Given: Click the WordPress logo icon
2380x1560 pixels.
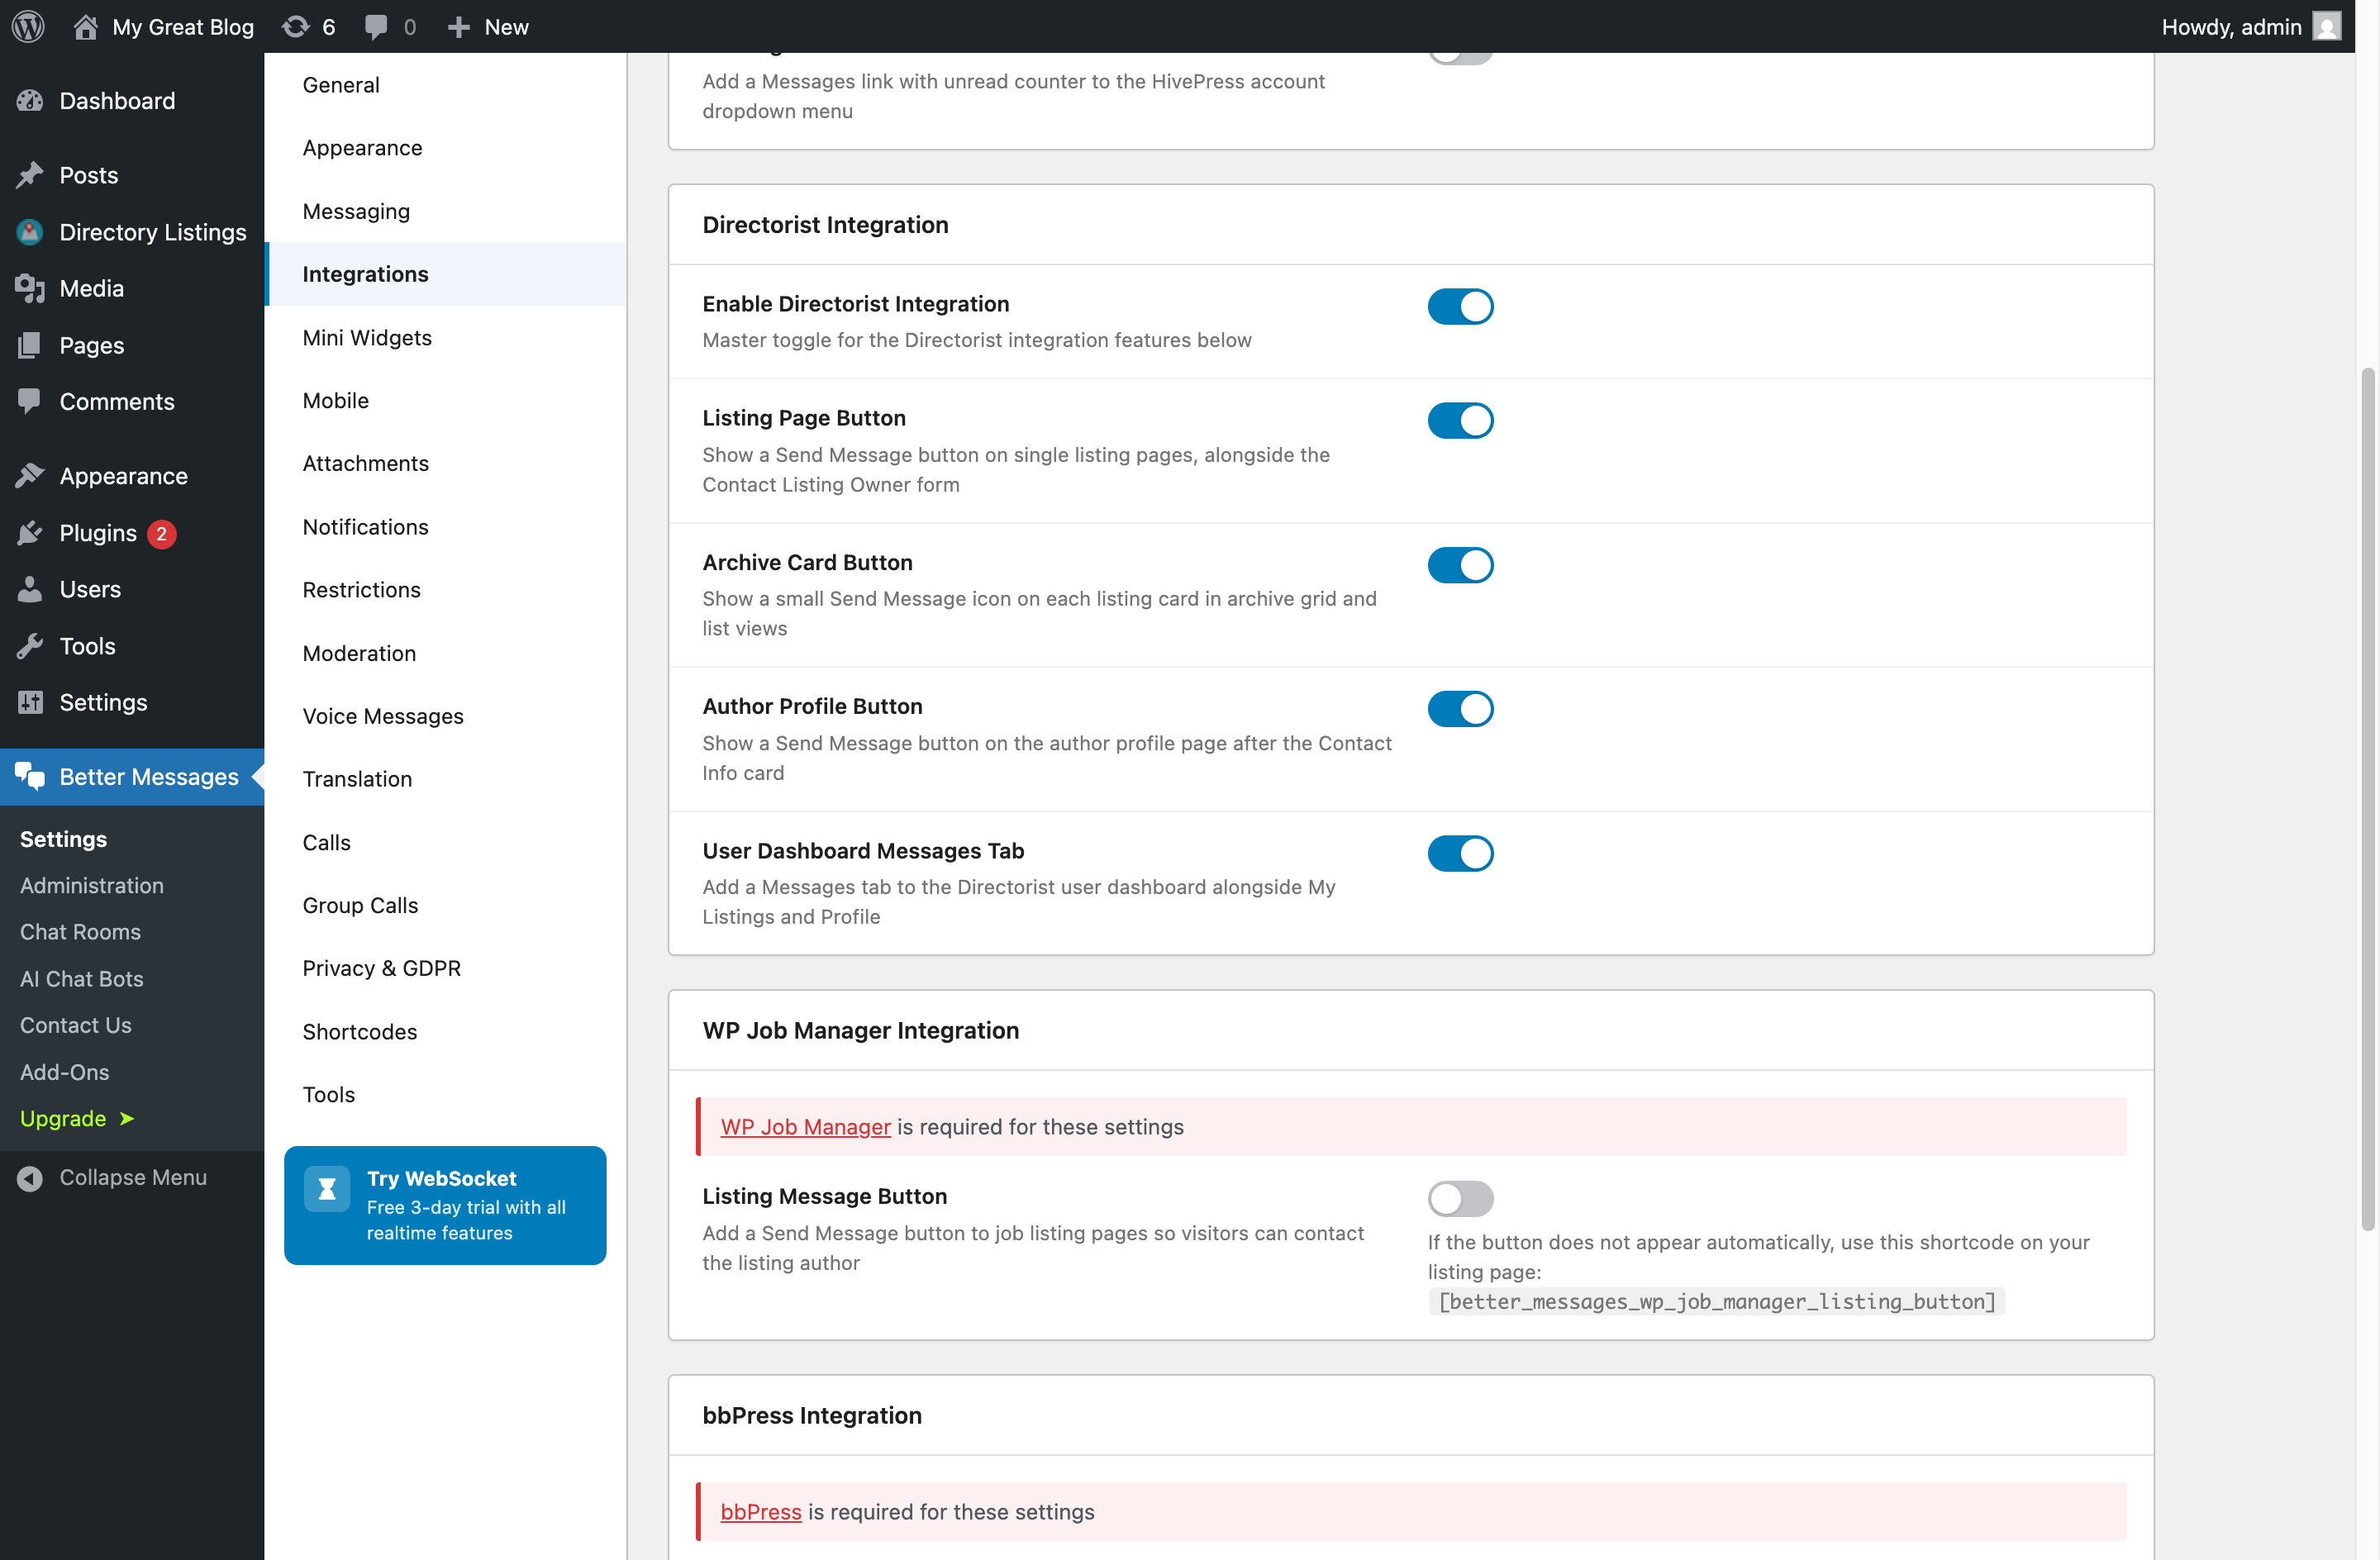Looking at the screenshot, I should (28, 26).
